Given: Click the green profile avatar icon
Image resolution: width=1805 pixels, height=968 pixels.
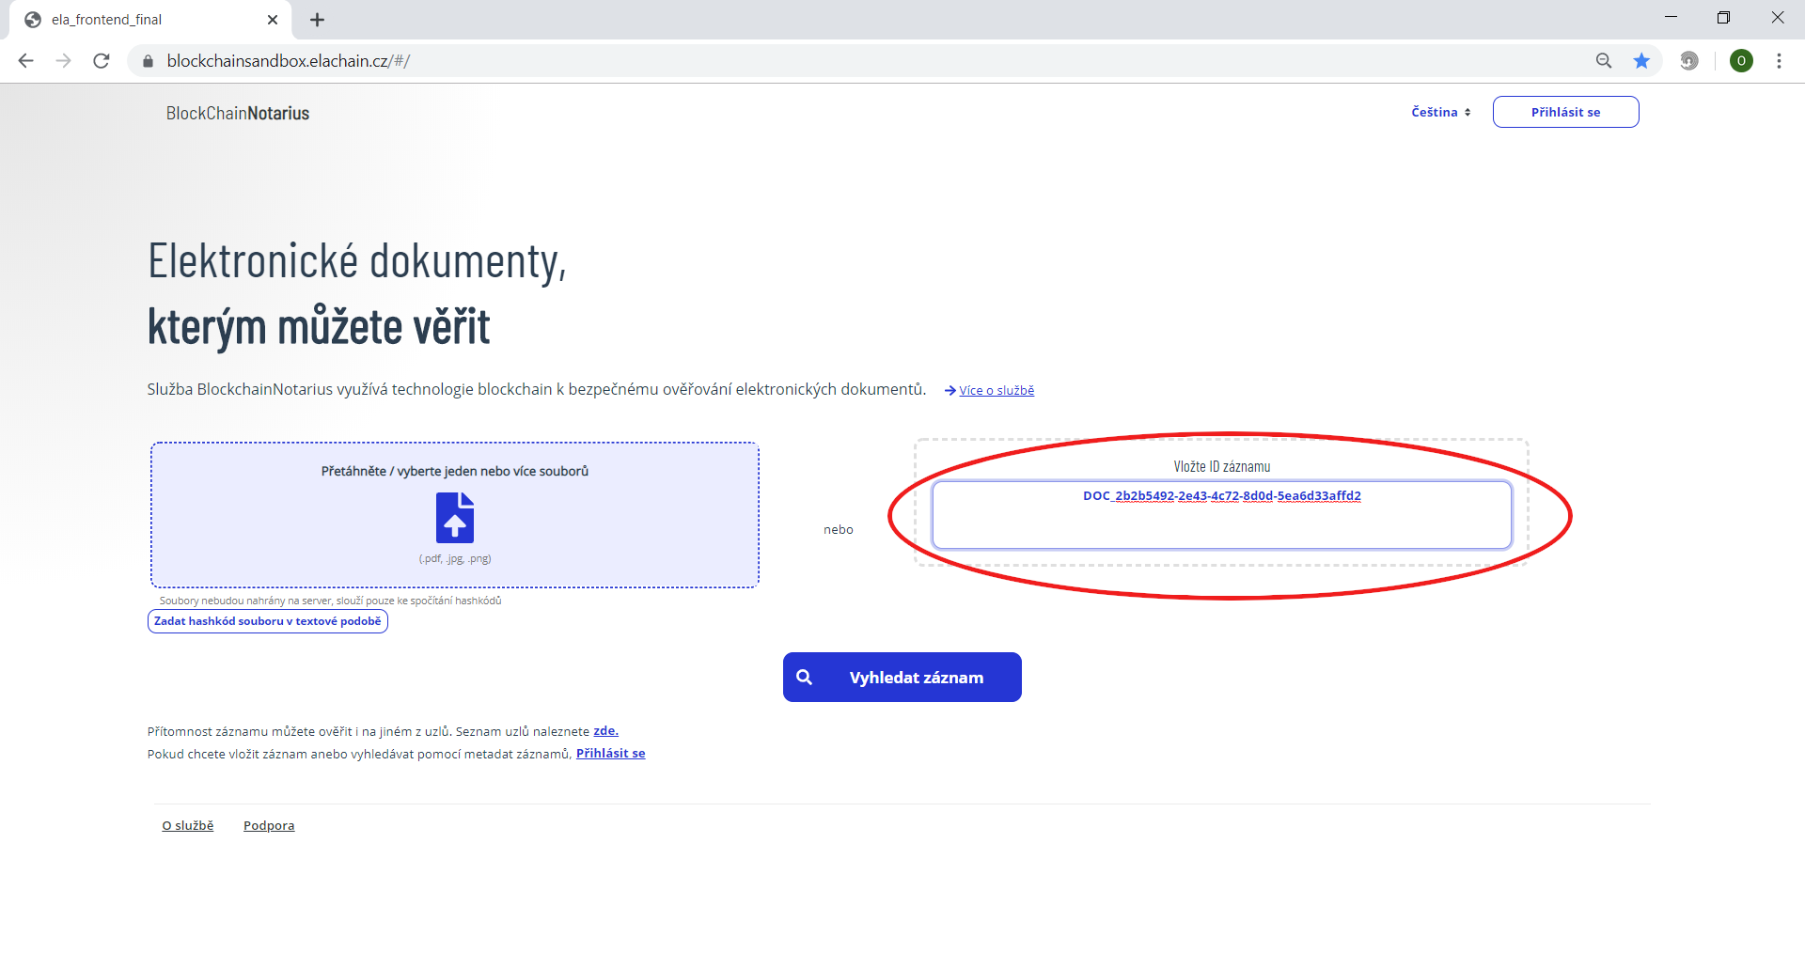Looking at the screenshot, I should [1741, 61].
